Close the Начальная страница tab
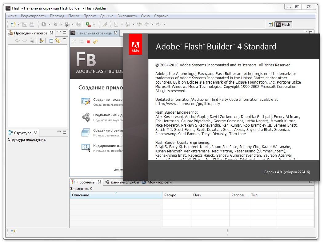Image resolution: width=324 pixels, height=244 pixels. click(116, 33)
